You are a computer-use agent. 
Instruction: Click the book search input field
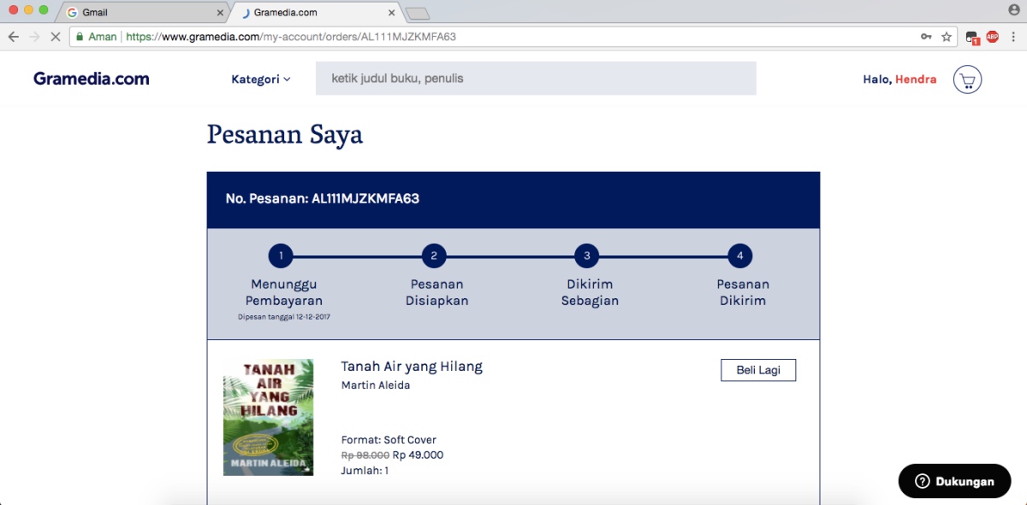pos(536,78)
